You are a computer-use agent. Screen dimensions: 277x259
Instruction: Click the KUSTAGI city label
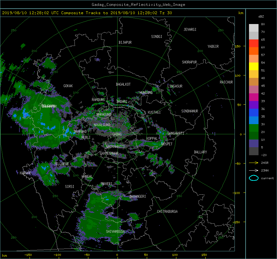pyautogui.click(x=154, y=112)
